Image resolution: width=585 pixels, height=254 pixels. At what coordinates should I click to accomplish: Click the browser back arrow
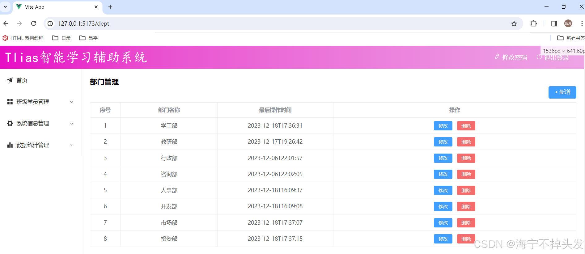(6, 23)
